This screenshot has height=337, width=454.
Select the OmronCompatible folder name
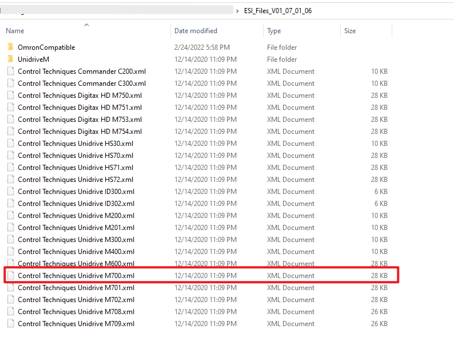click(x=46, y=47)
